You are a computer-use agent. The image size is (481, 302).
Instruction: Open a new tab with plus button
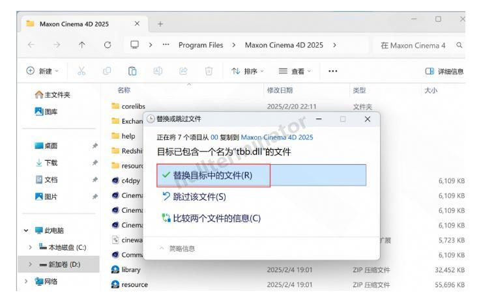(160, 24)
